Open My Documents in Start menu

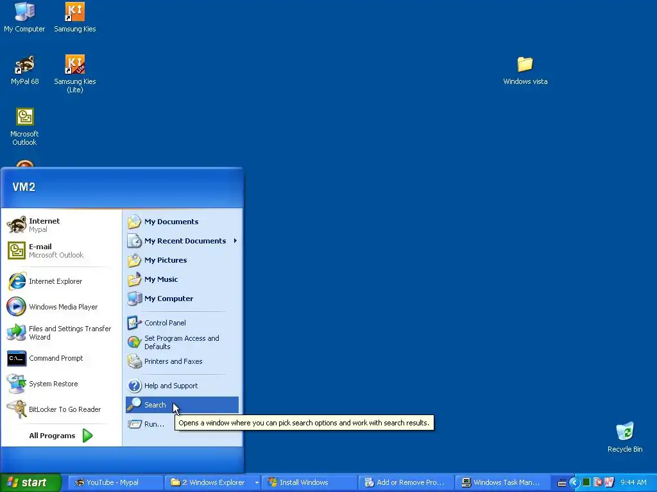point(182,221)
